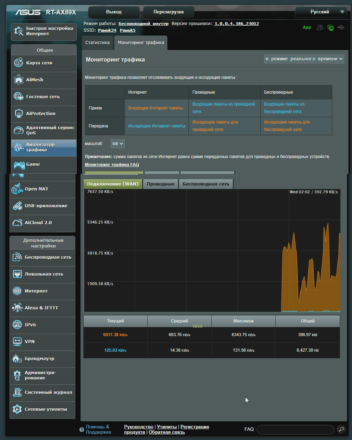This screenshot has width=352, height=440.
Task: Click the current upload value 125.02 KB/s
Action: [x=115, y=350]
